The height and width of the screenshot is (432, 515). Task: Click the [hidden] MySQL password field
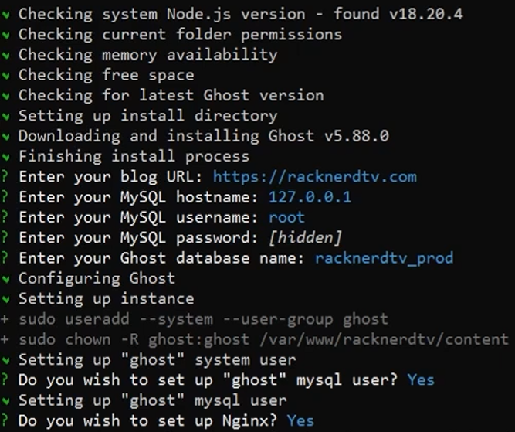[x=305, y=238]
